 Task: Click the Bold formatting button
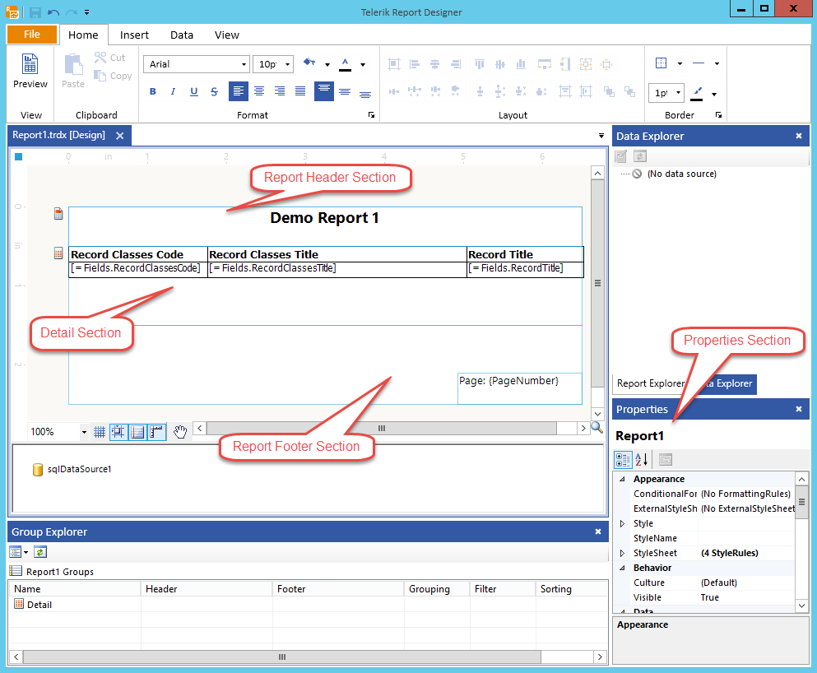click(x=152, y=91)
